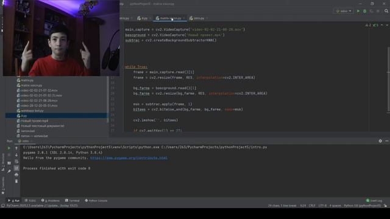Open the Run tool window button
This screenshot has width=390, height=219.
coord(14,201)
